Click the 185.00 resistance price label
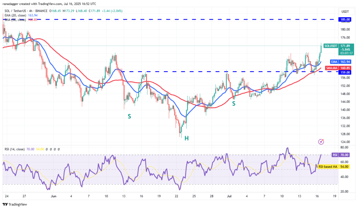Viewport: 358px width, 209px height. (x=344, y=20)
